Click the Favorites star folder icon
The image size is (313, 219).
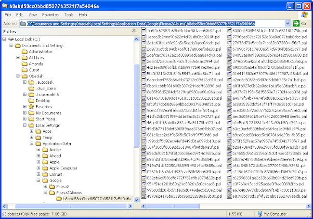pyautogui.click(x=31, y=106)
